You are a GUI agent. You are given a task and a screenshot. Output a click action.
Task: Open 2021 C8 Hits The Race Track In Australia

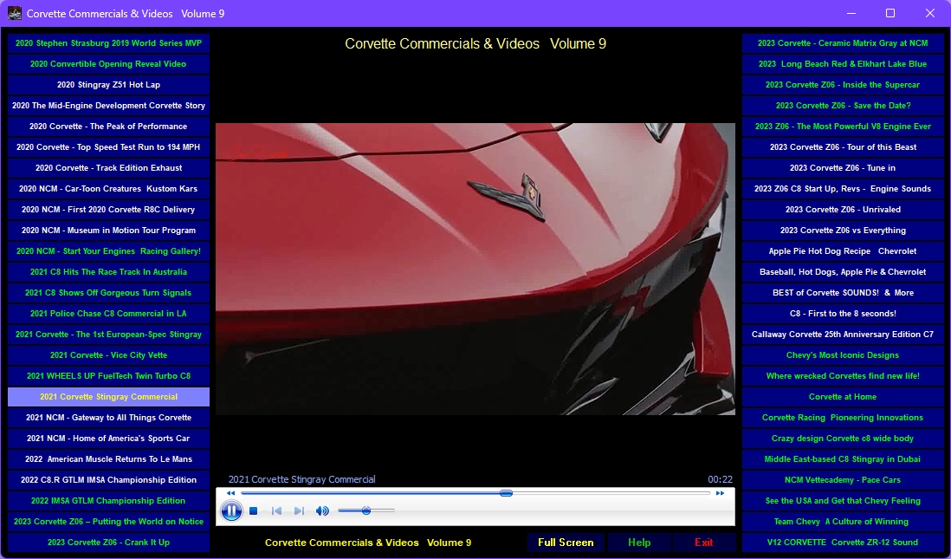(108, 272)
